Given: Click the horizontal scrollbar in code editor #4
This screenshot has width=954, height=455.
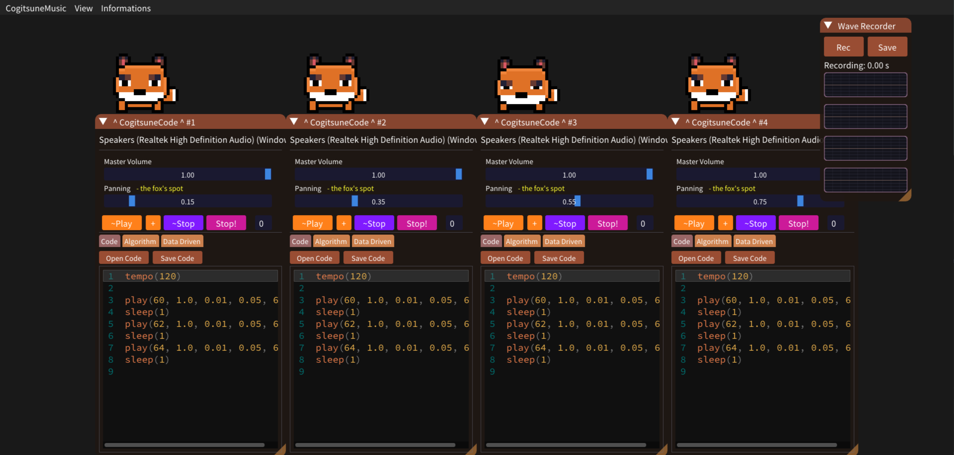Looking at the screenshot, I should tap(756, 445).
